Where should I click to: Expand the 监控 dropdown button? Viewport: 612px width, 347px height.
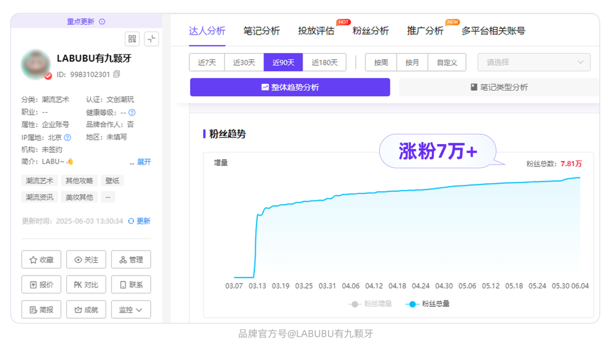[131, 310]
